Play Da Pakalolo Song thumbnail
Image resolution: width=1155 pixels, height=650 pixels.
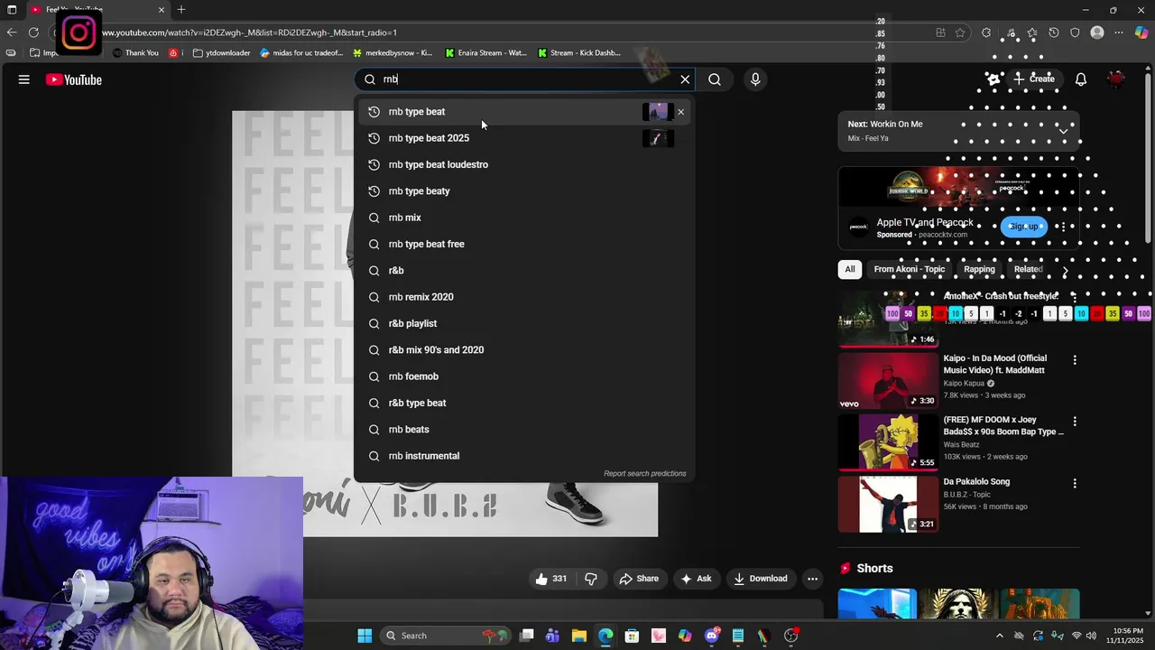889,505
